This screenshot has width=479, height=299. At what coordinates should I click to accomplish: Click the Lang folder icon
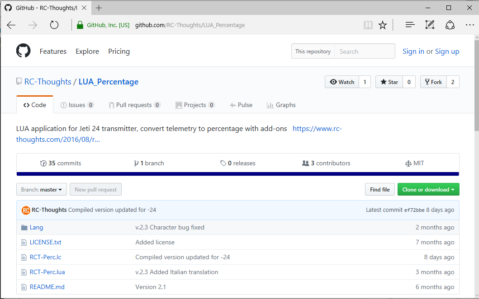pyautogui.click(x=24, y=228)
